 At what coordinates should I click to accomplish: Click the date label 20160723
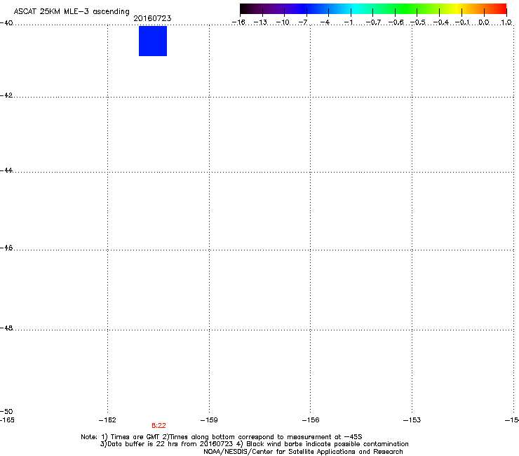152,18
